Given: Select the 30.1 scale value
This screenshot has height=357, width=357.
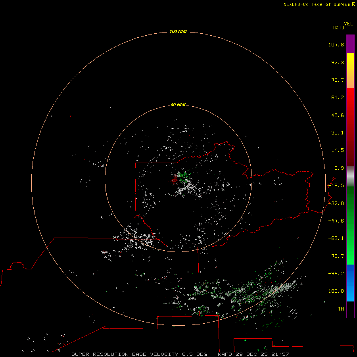Looking at the screenshot, I should [338, 133].
